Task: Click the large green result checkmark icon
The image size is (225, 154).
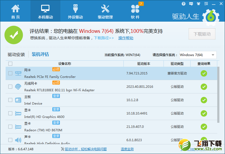Action: [14, 35]
